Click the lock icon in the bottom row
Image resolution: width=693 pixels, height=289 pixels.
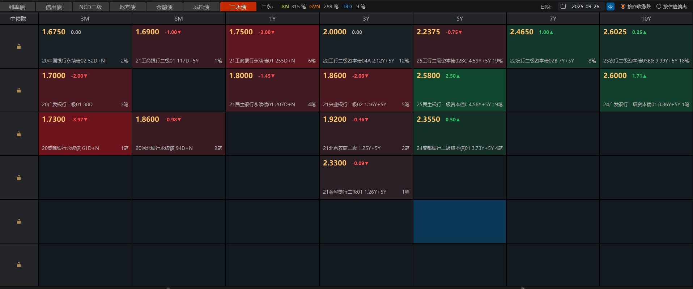(x=19, y=265)
